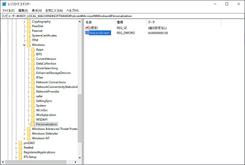Viewport: 245px width, 165px height.
Task: Click the BITS folder icon
Action: tap(33, 54)
